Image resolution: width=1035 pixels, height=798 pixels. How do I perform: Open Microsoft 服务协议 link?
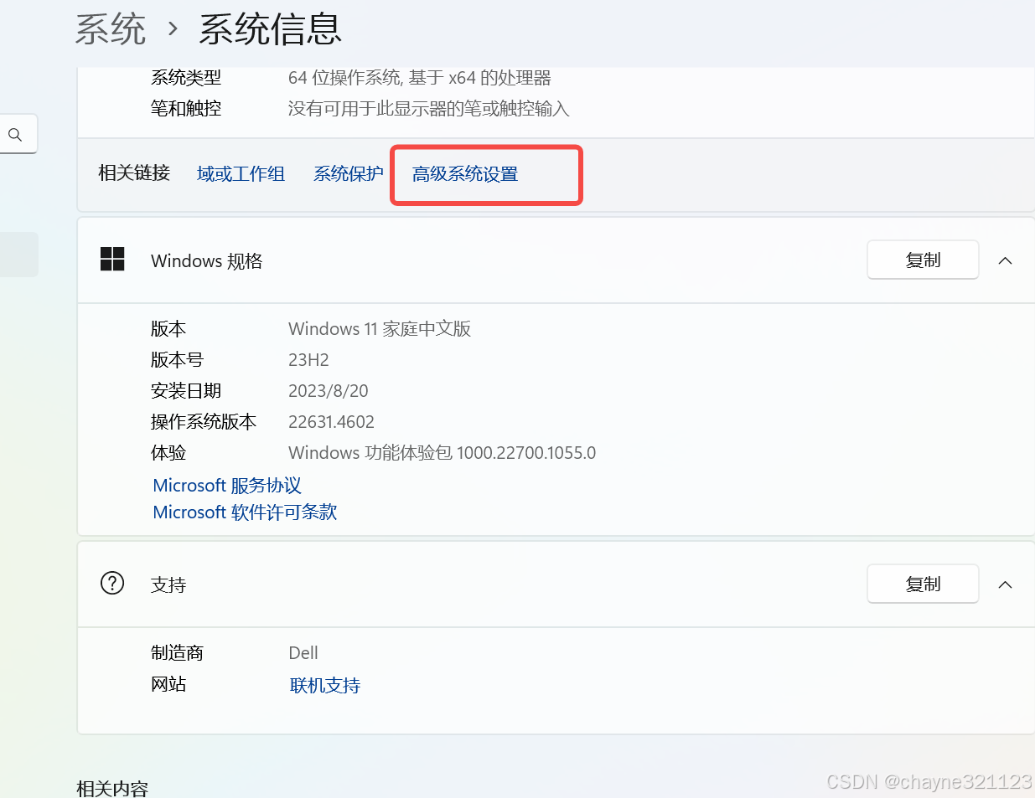coord(227,486)
